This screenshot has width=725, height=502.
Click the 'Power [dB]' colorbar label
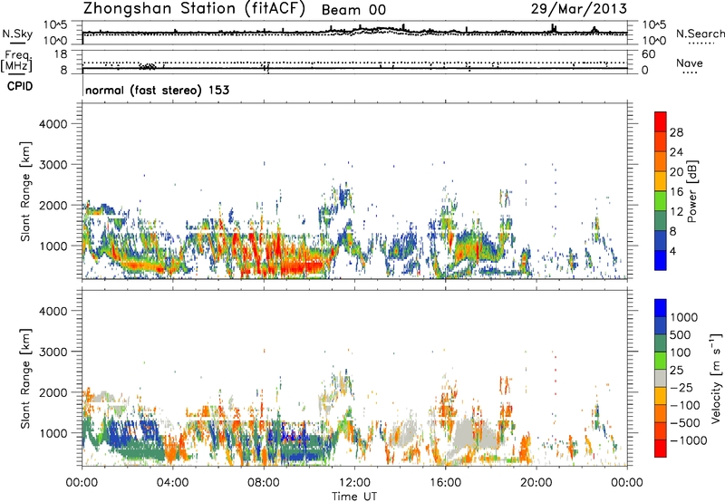click(x=691, y=191)
